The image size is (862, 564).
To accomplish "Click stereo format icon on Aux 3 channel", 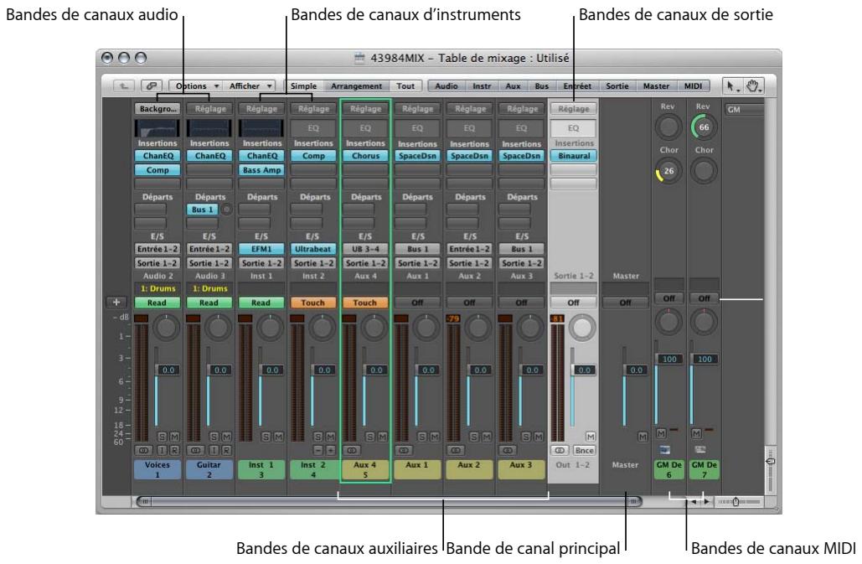I will click(x=508, y=450).
